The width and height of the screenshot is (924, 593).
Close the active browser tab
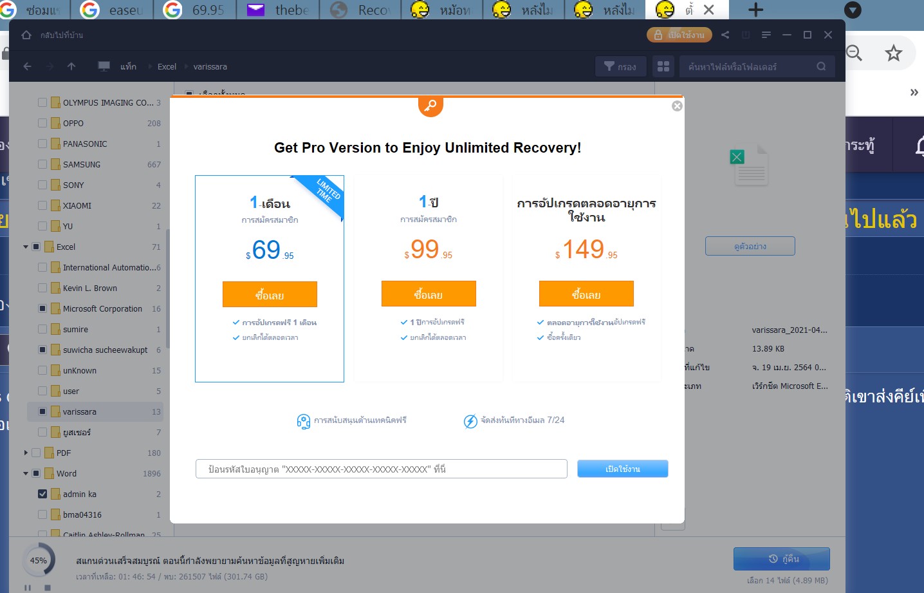708,10
